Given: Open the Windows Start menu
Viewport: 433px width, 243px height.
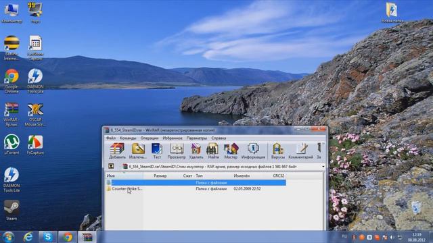Looking at the screenshot, I should click(9, 237).
